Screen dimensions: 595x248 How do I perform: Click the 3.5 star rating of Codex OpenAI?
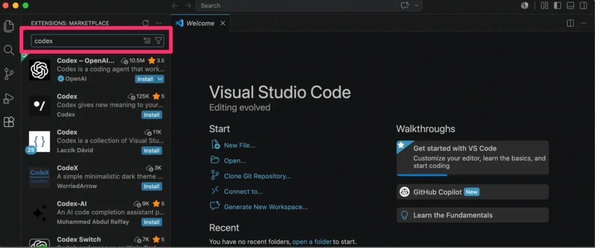(156, 61)
